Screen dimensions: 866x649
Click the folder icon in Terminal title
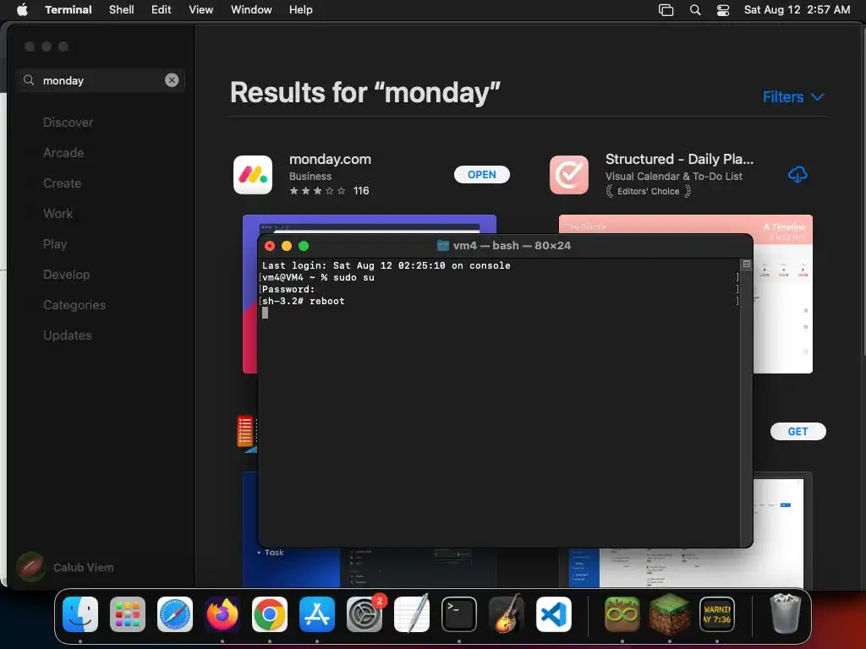click(x=443, y=246)
